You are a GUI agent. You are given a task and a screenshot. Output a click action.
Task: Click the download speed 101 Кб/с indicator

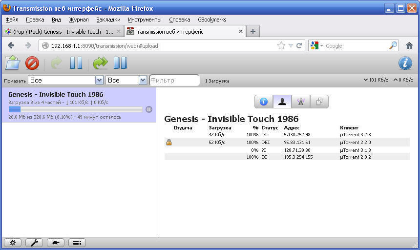(376, 80)
